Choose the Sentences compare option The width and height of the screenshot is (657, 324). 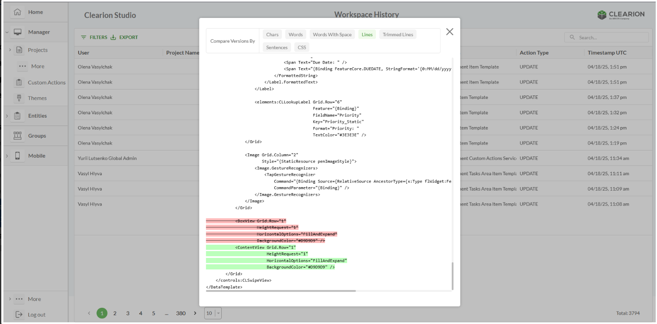tap(277, 47)
